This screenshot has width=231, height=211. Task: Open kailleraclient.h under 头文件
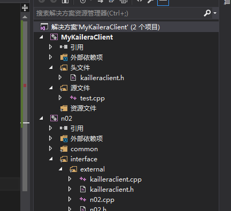pos(102,78)
